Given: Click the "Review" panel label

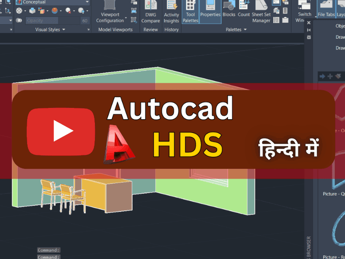Looking at the screenshot, I should 151,29.
